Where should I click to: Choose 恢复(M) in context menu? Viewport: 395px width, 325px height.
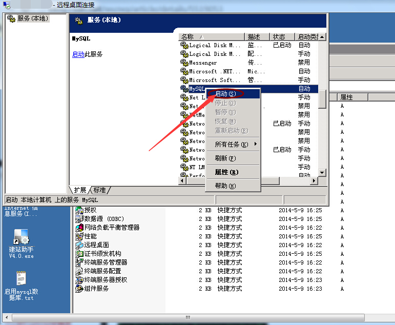(x=233, y=121)
